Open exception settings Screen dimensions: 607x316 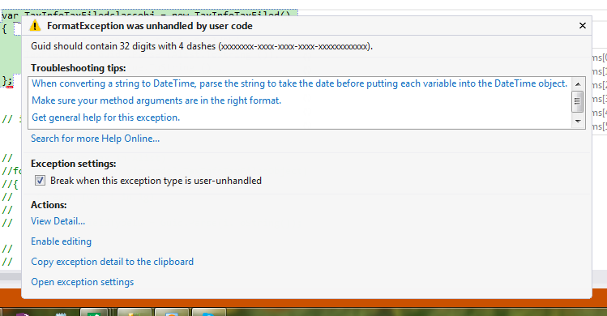coord(83,282)
